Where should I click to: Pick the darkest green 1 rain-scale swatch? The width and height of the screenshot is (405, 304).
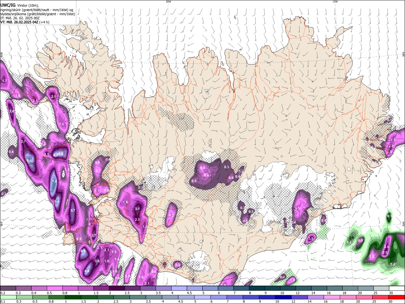point(72,297)
